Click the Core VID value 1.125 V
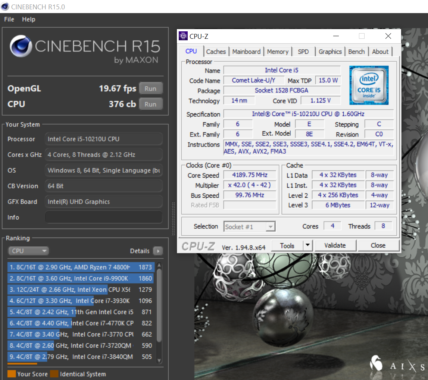The width and height of the screenshot is (428, 380). click(x=321, y=101)
